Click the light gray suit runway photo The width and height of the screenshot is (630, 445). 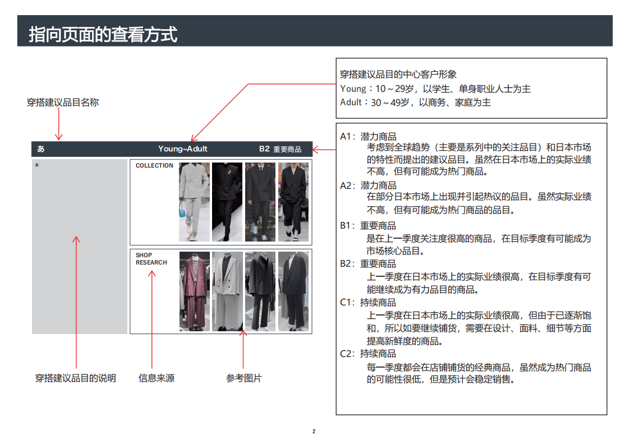pos(194,202)
